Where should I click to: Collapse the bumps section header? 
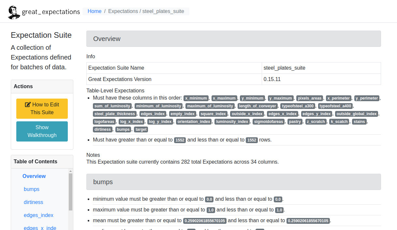coord(234,182)
